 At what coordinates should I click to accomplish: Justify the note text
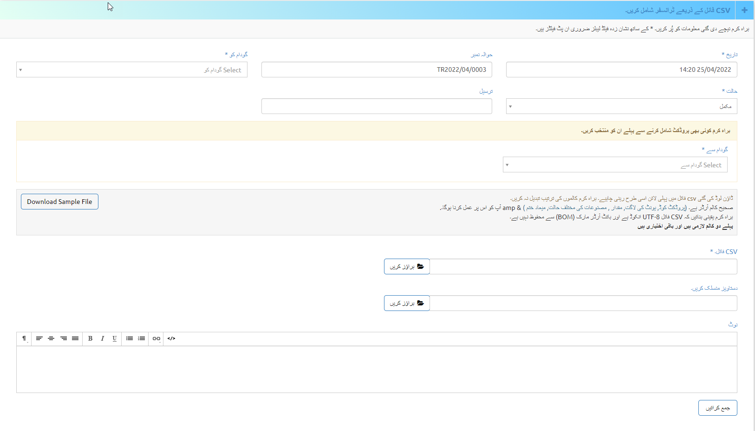75,339
